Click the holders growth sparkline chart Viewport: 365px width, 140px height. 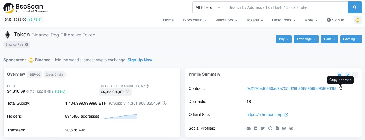point(120,116)
